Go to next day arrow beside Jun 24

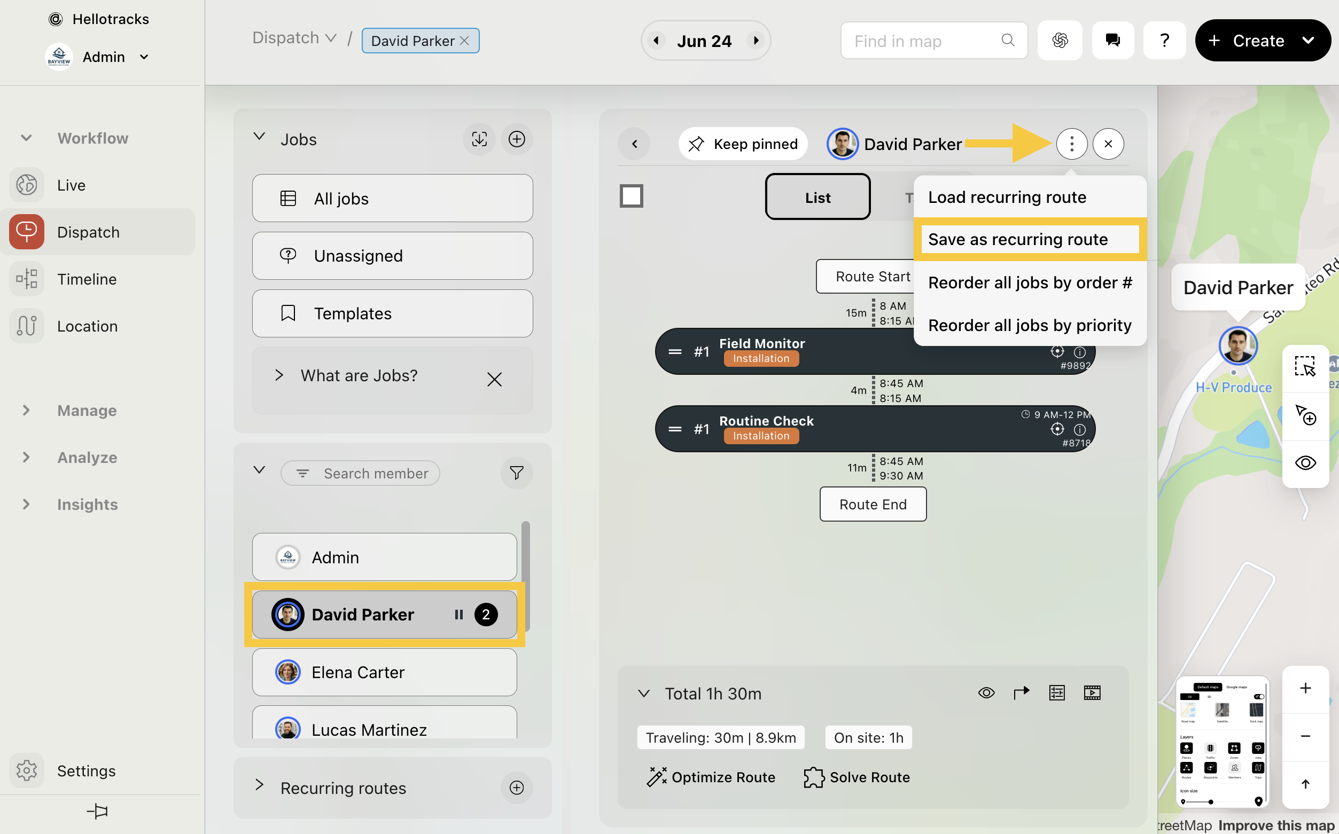(x=756, y=40)
